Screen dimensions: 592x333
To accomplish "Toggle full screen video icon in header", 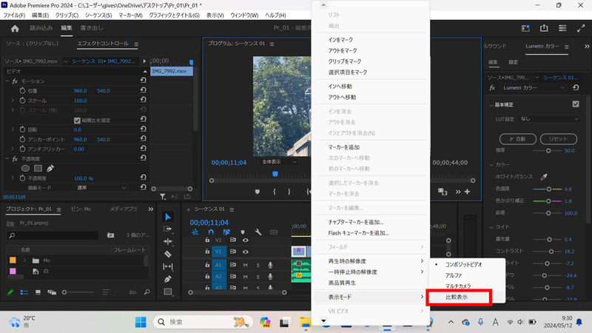I will tap(581, 28).
